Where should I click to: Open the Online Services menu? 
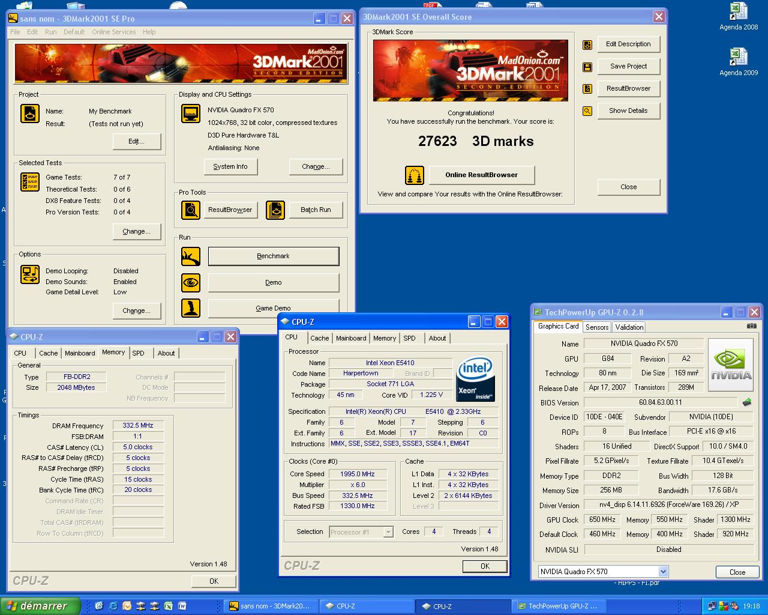click(113, 32)
